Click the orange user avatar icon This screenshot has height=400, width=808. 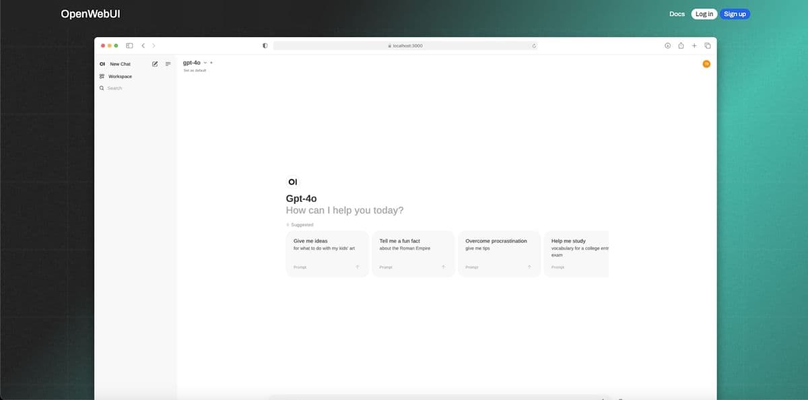click(706, 64)
